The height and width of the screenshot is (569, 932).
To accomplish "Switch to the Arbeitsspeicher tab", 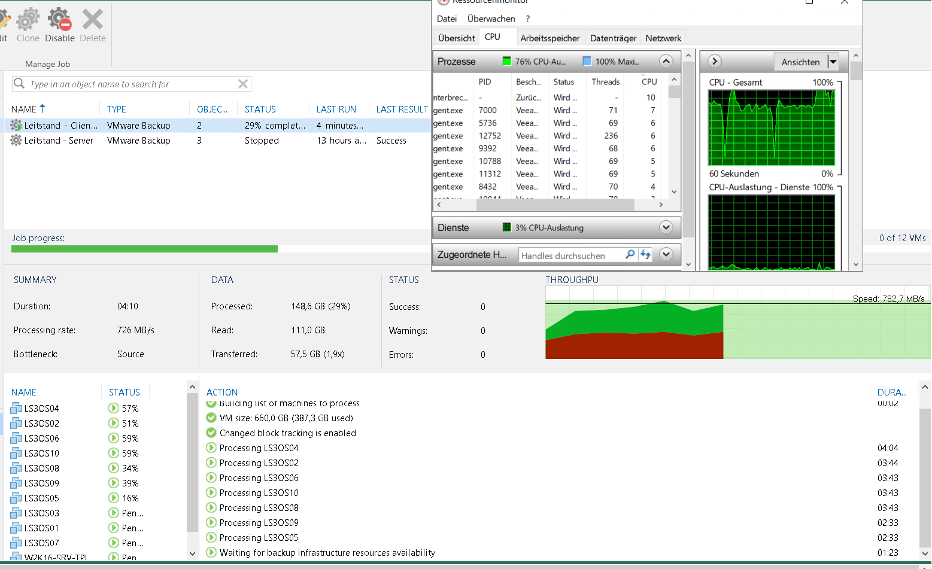I will tap(550, 38).
